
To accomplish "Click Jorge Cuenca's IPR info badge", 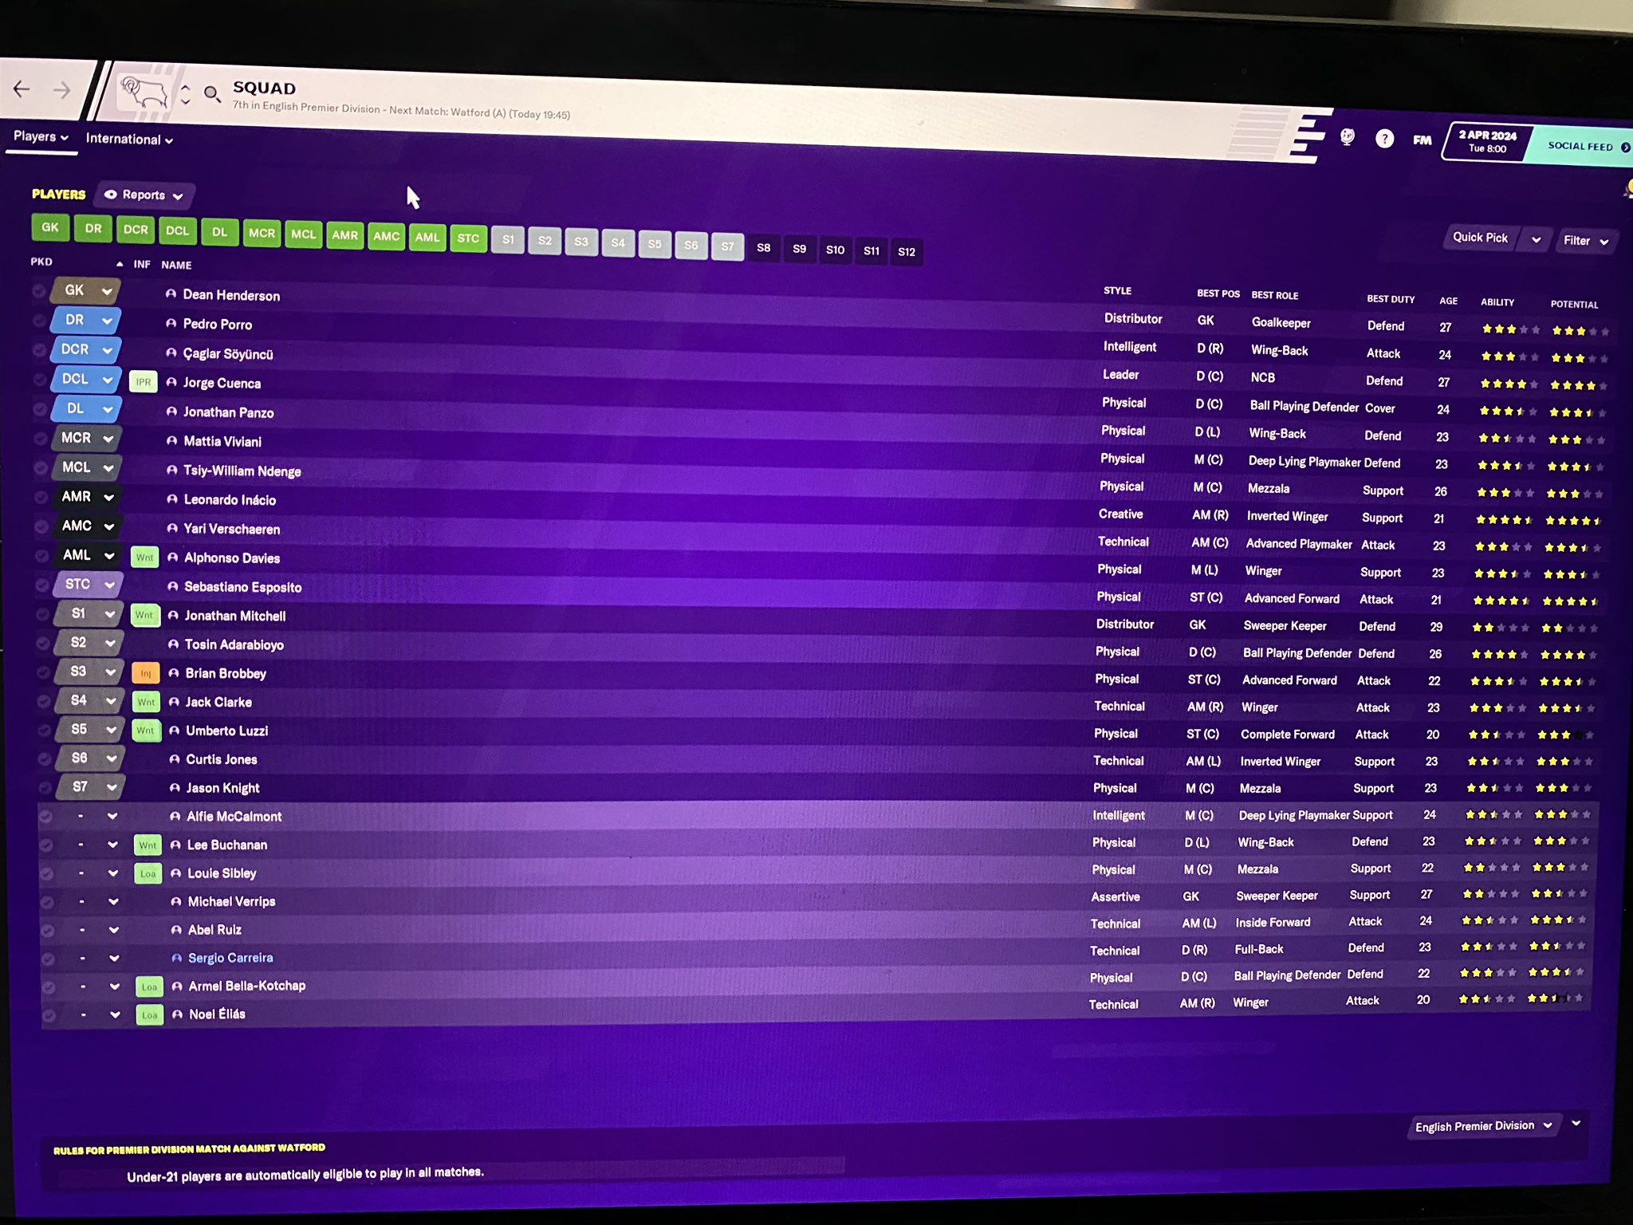I will tap(144, 382).
